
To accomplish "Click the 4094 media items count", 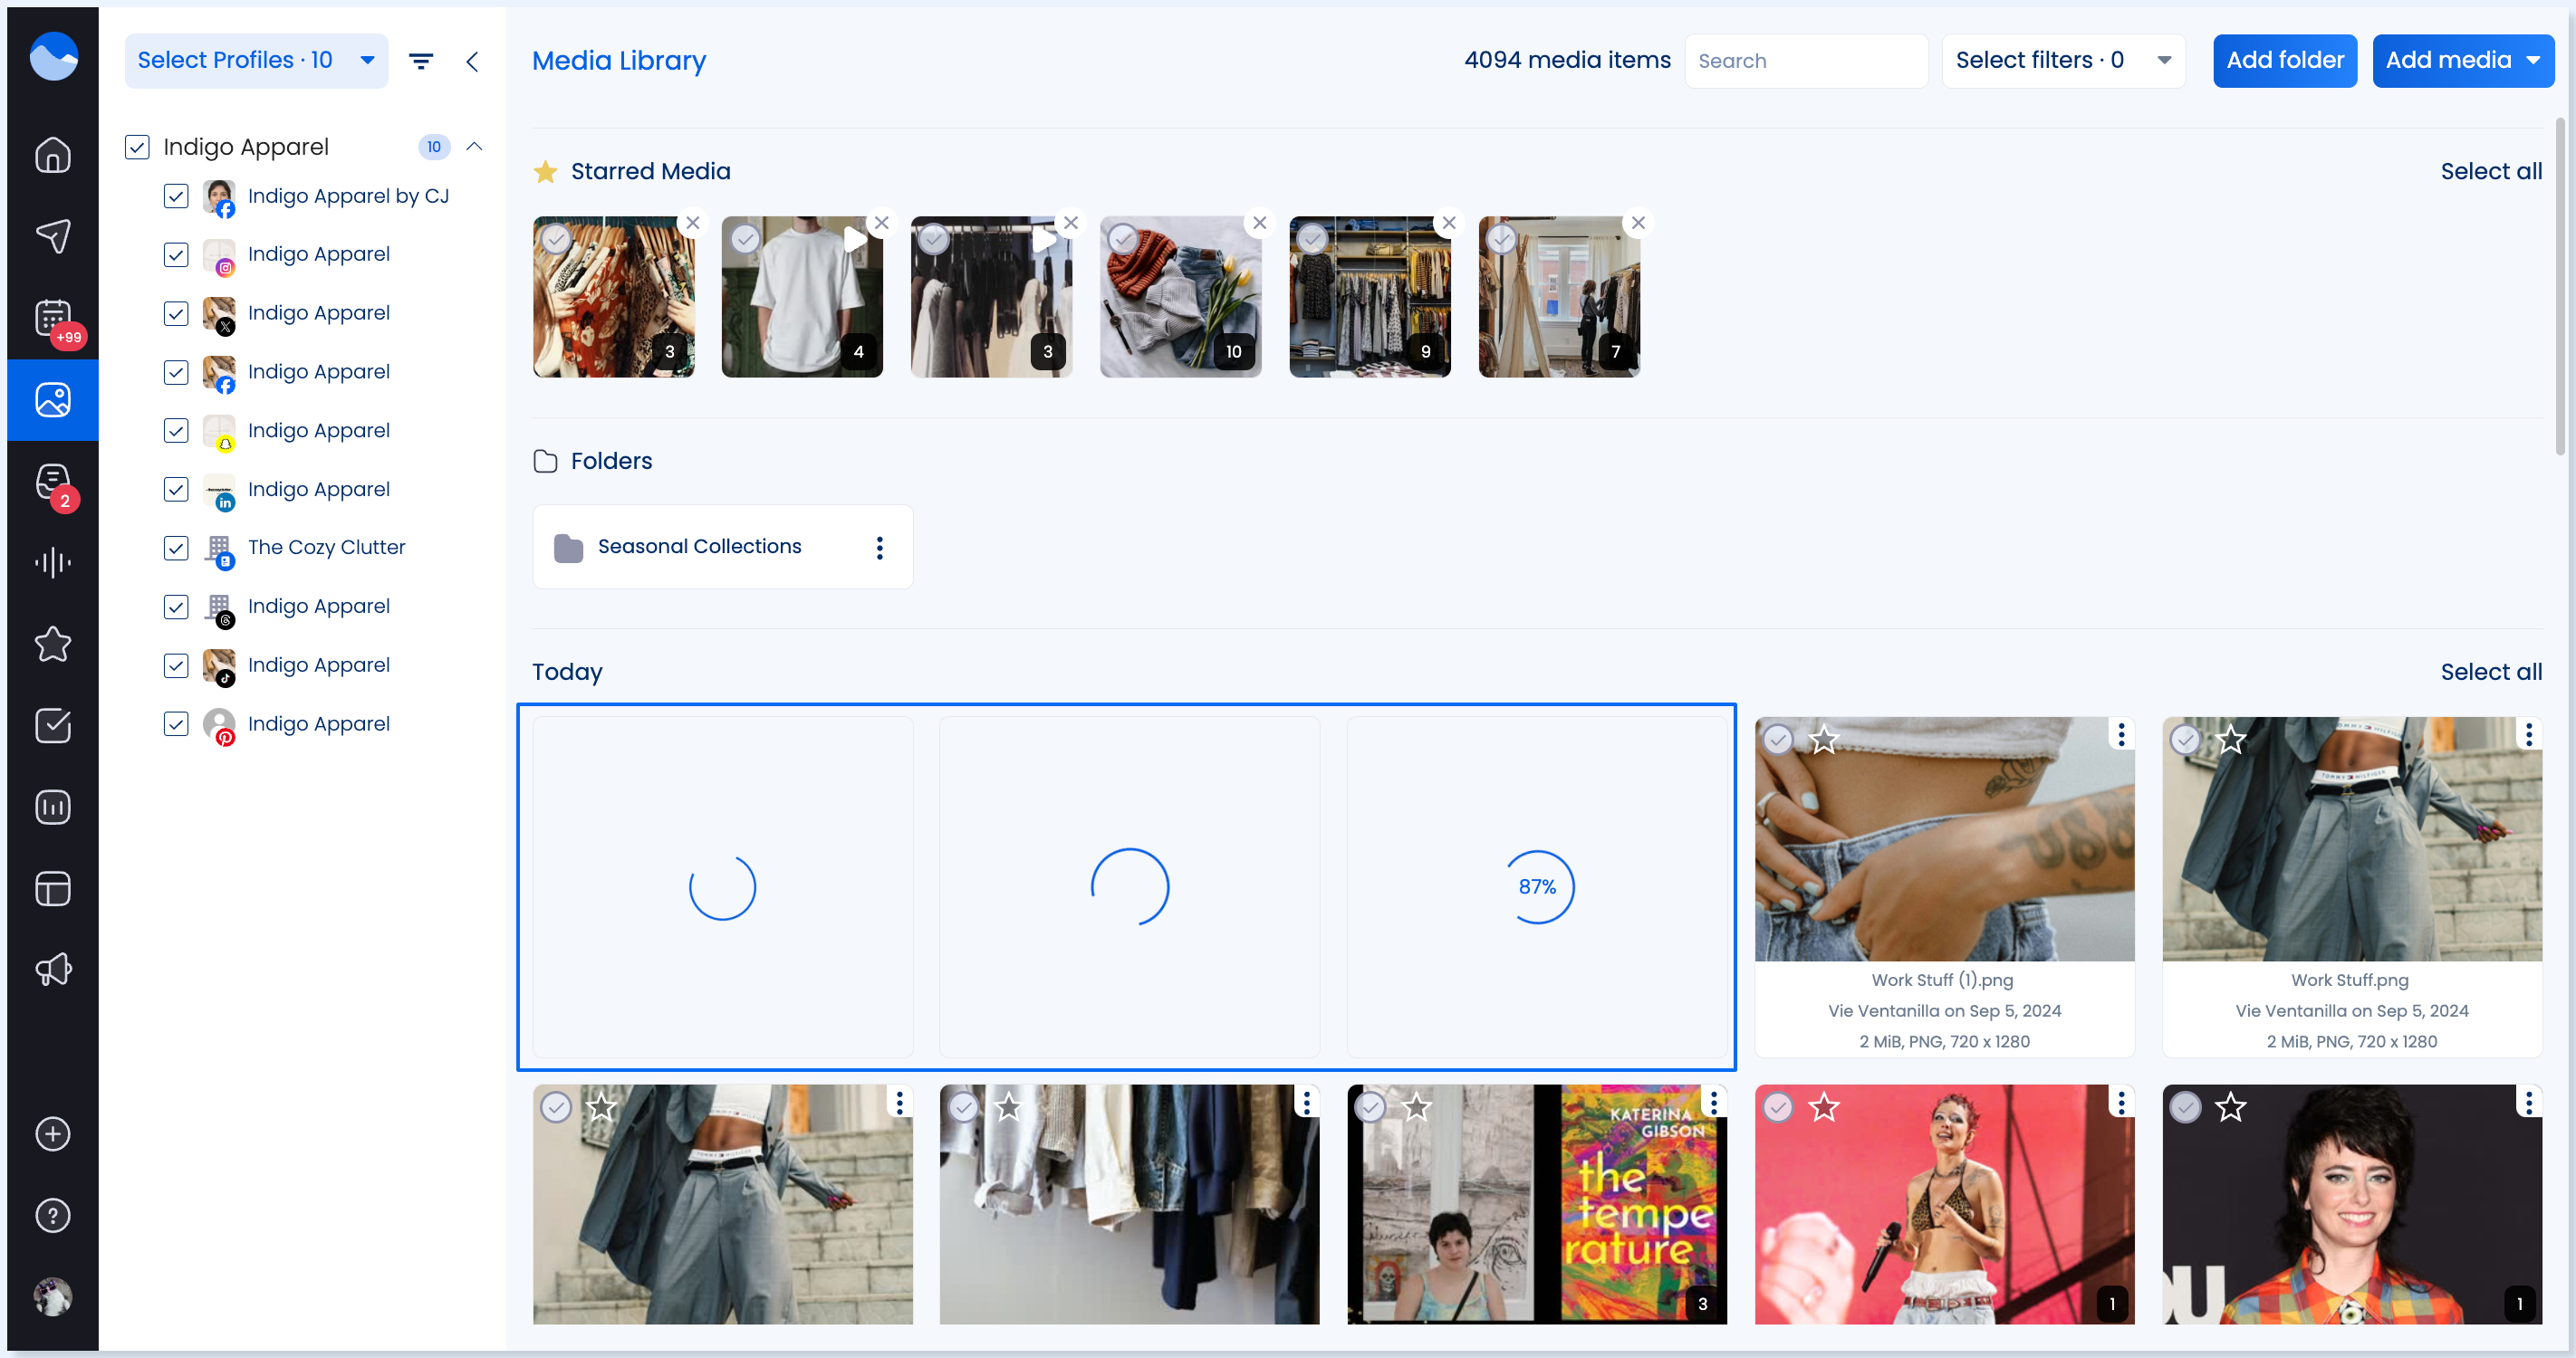I will coord(1567,61).
